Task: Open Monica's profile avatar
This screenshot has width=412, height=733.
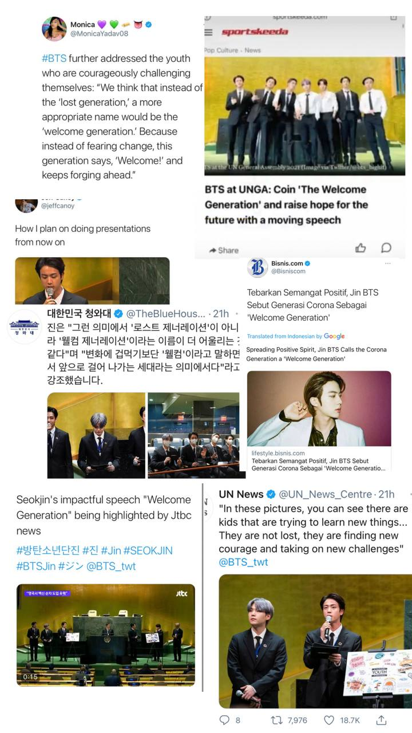Action: (54, 29)
